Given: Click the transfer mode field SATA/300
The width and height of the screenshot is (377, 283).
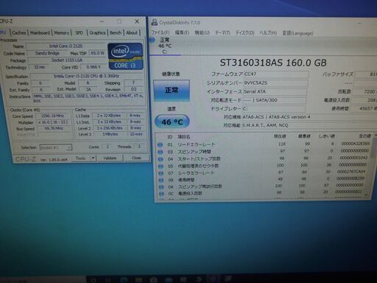Looking at the screenshot, I should (x=274, y=100).
